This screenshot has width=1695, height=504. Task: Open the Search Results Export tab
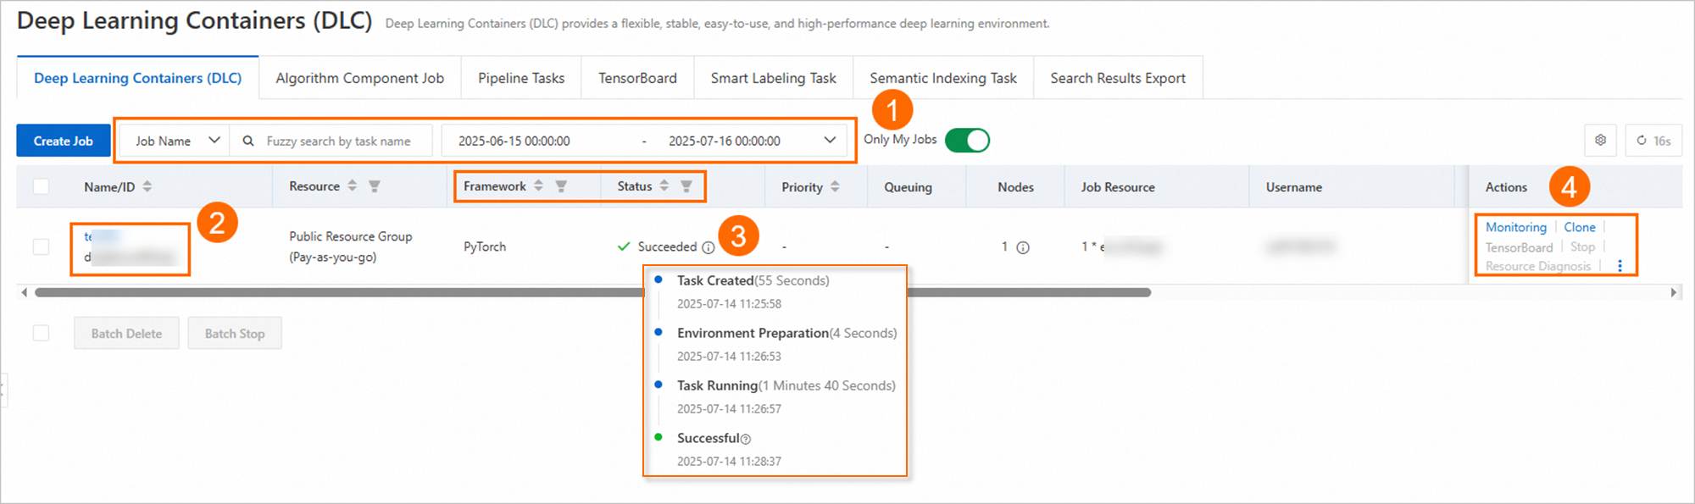(x=1118, y=78)
